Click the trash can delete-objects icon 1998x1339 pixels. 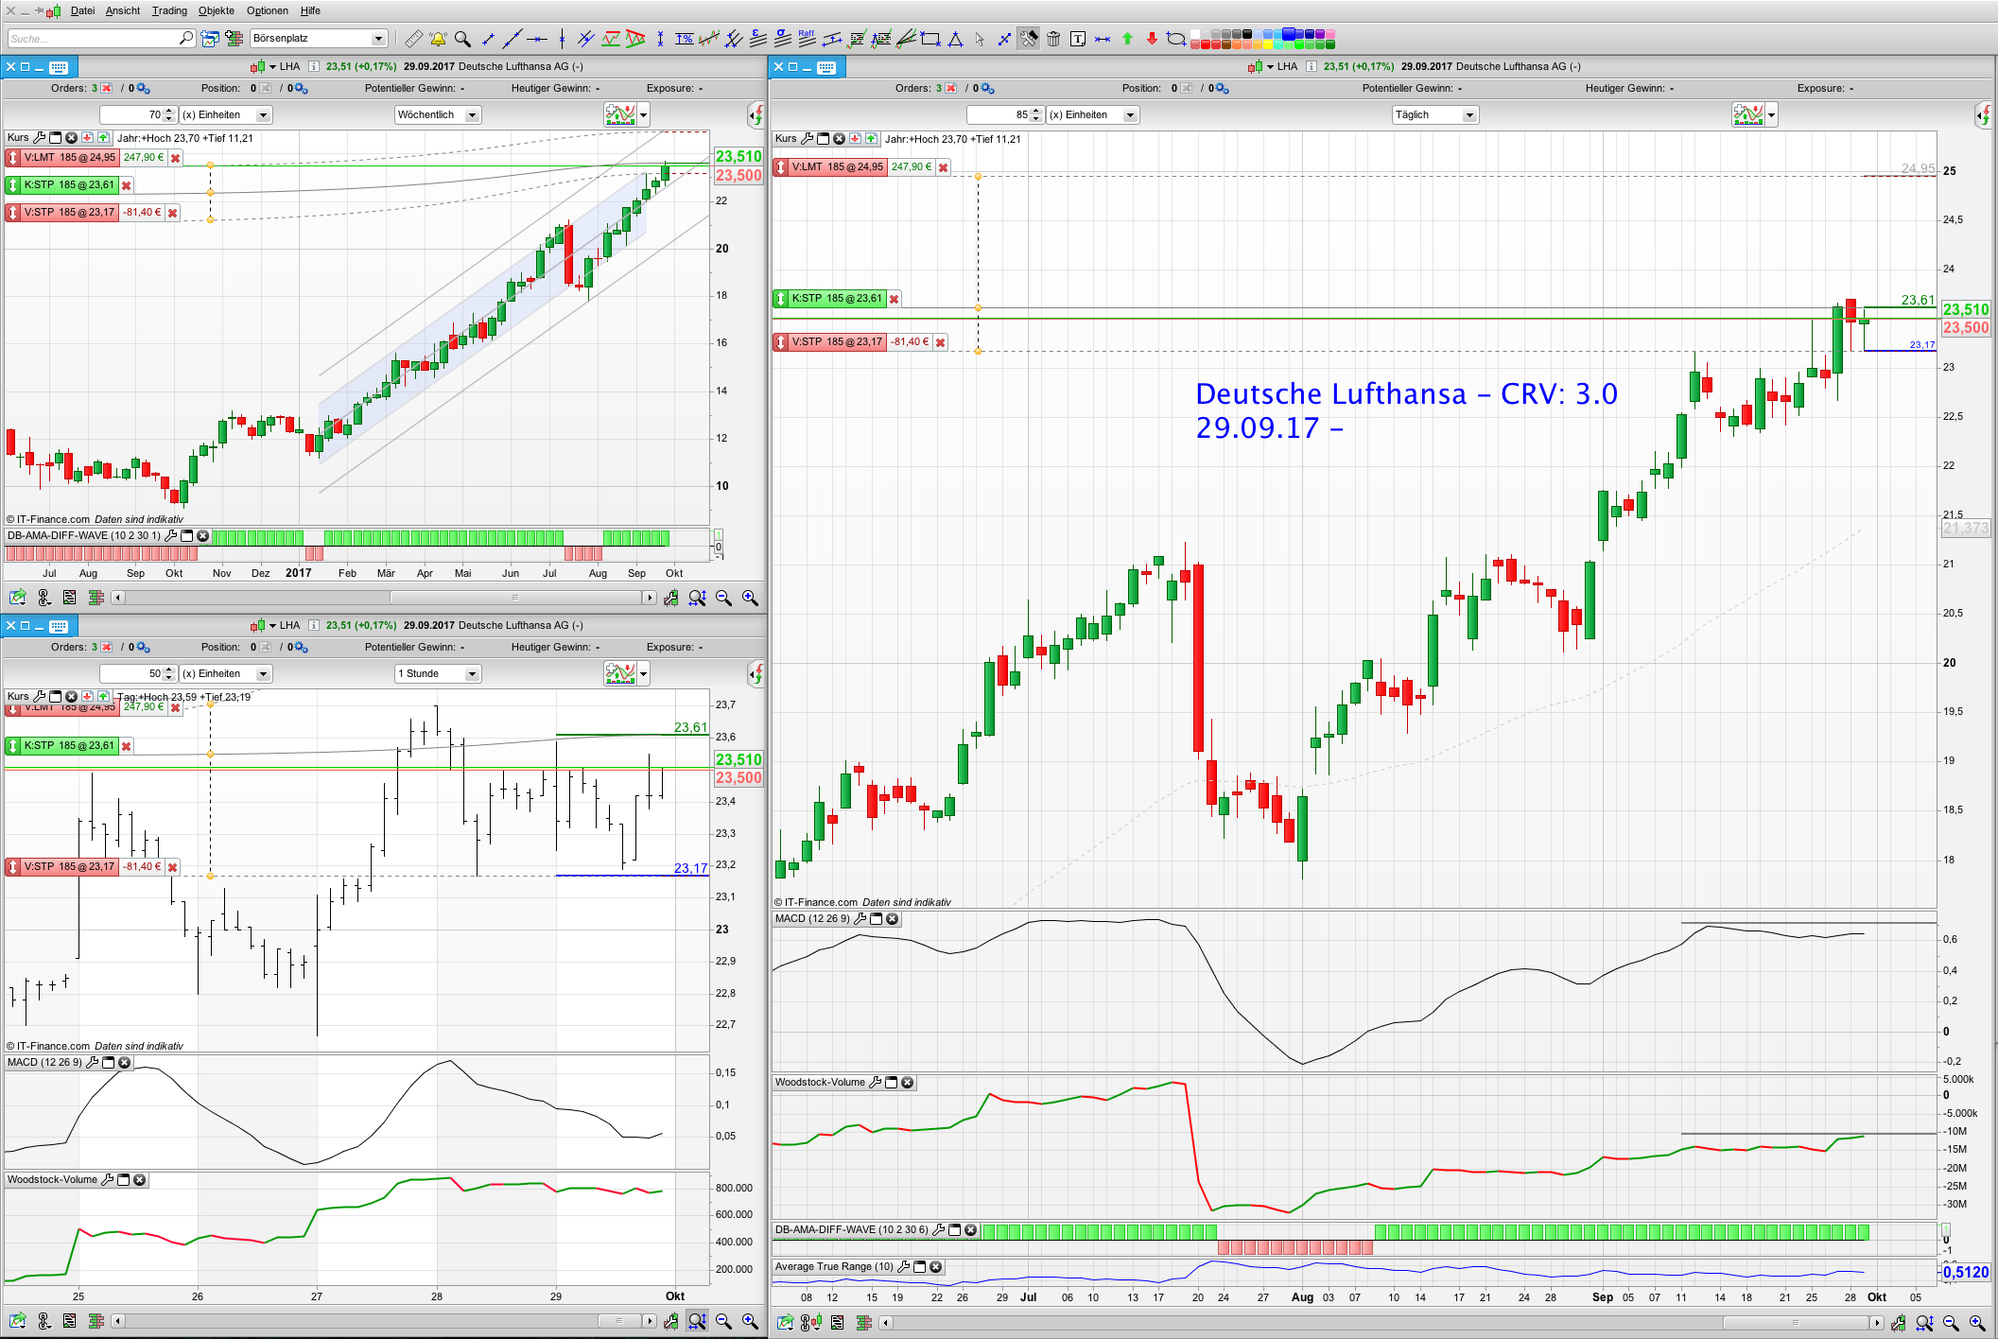pos(1052,39)
